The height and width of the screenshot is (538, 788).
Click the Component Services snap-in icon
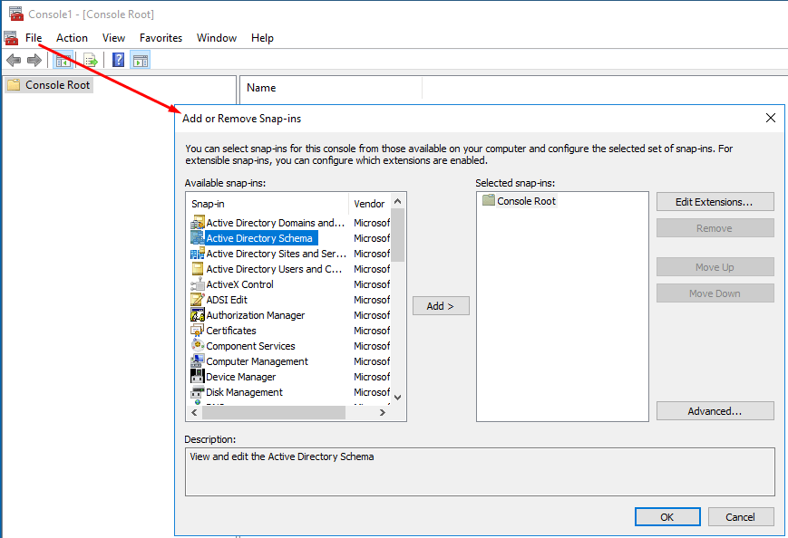[x=198, y=346]
